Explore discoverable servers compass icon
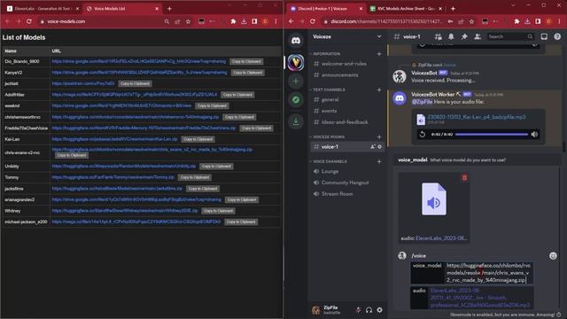The width and height of the screenshot is (567, 319). click(296, 100)
